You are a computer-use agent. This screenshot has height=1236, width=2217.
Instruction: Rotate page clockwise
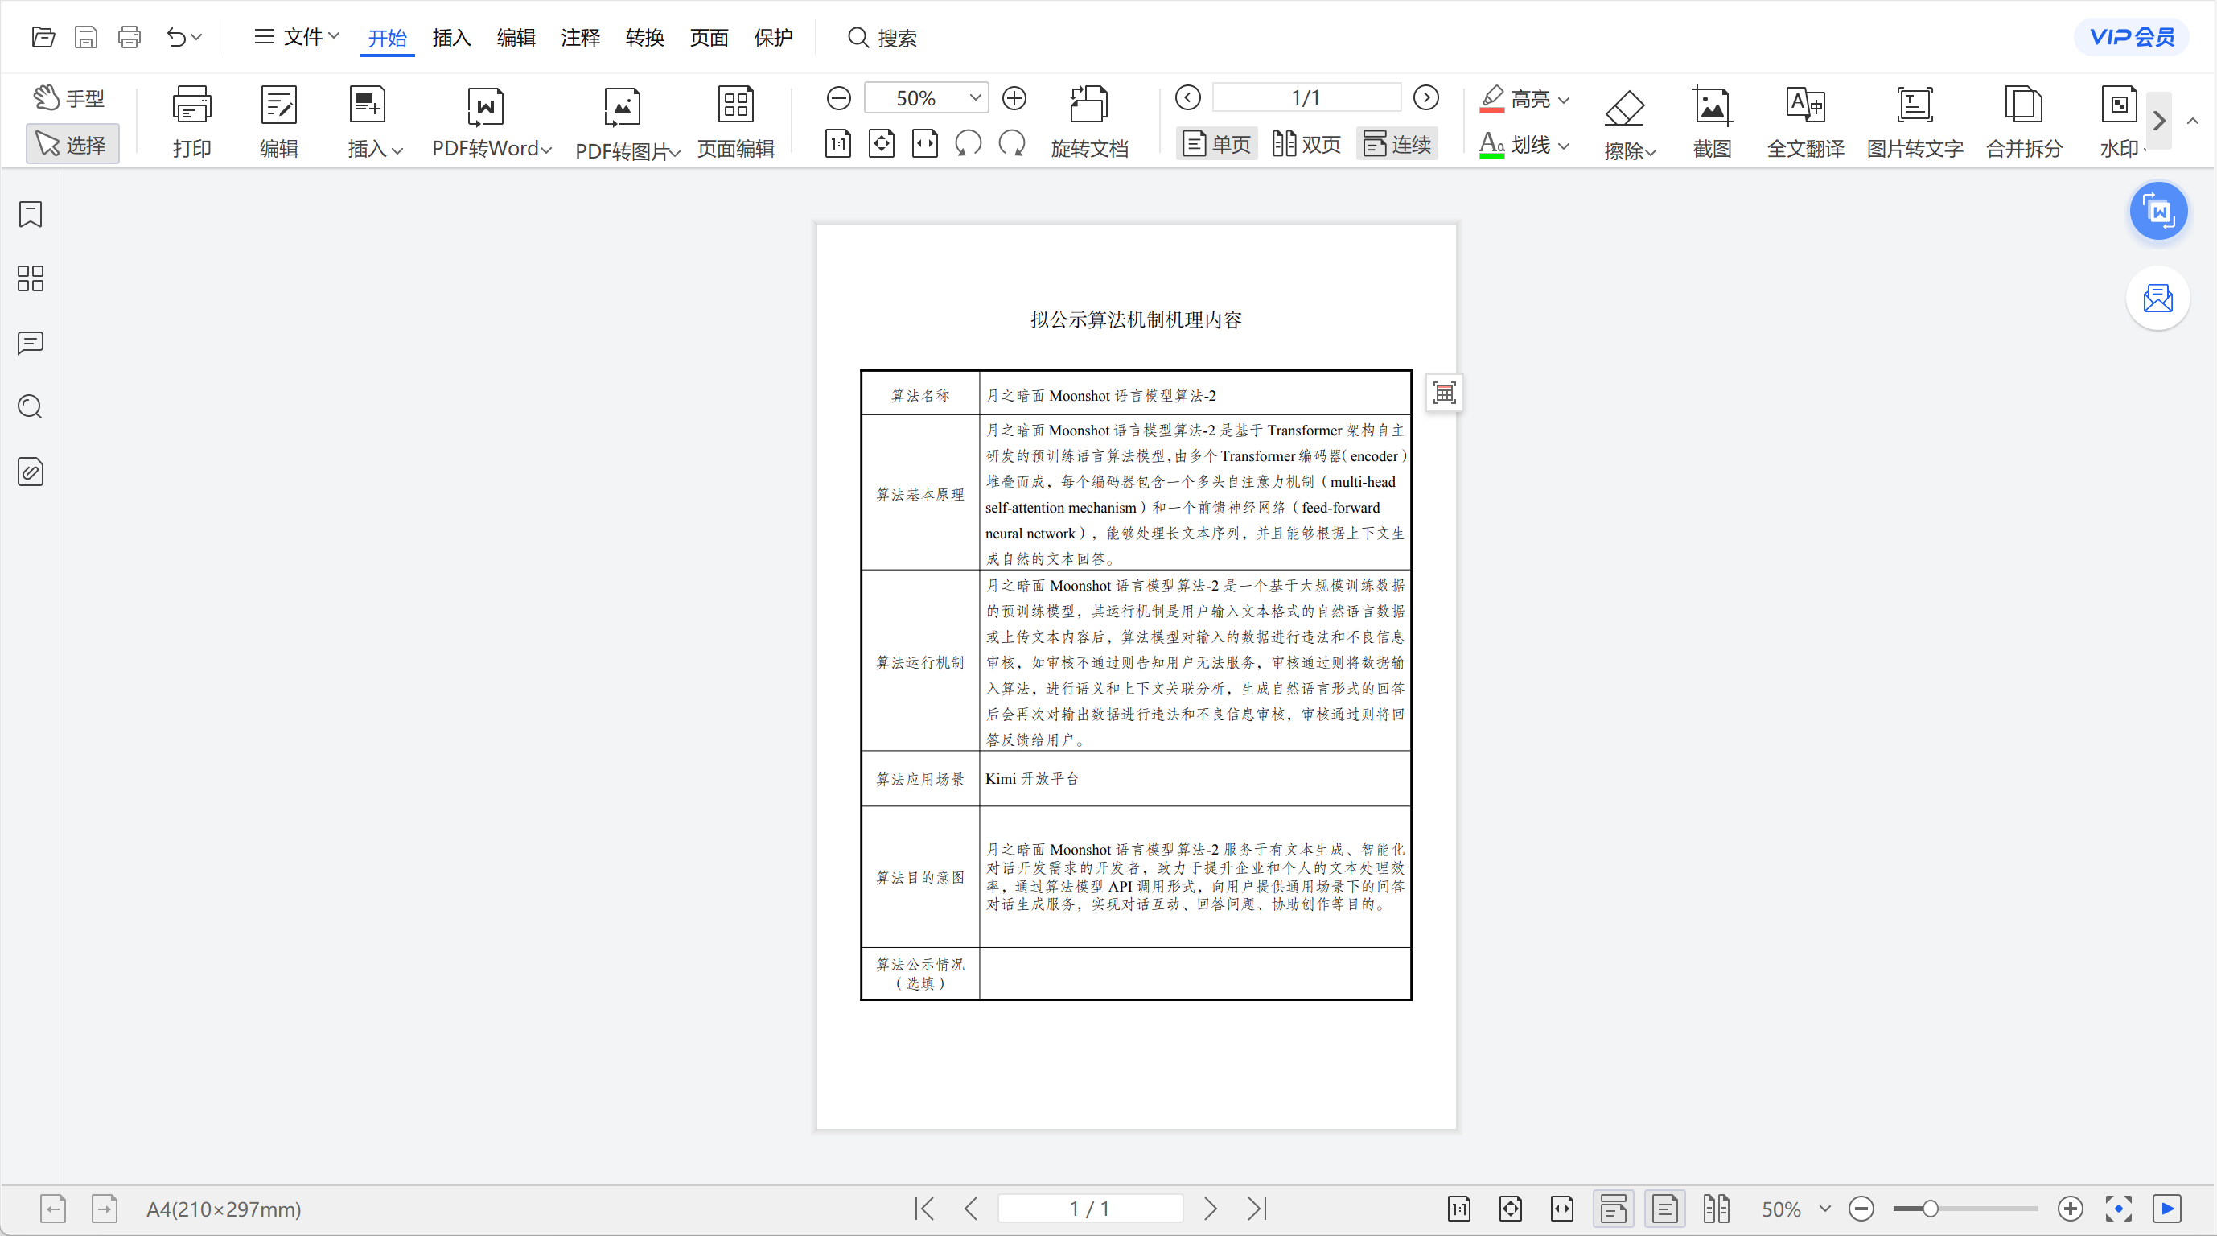pyautogui.click(x=1012, y=144)
